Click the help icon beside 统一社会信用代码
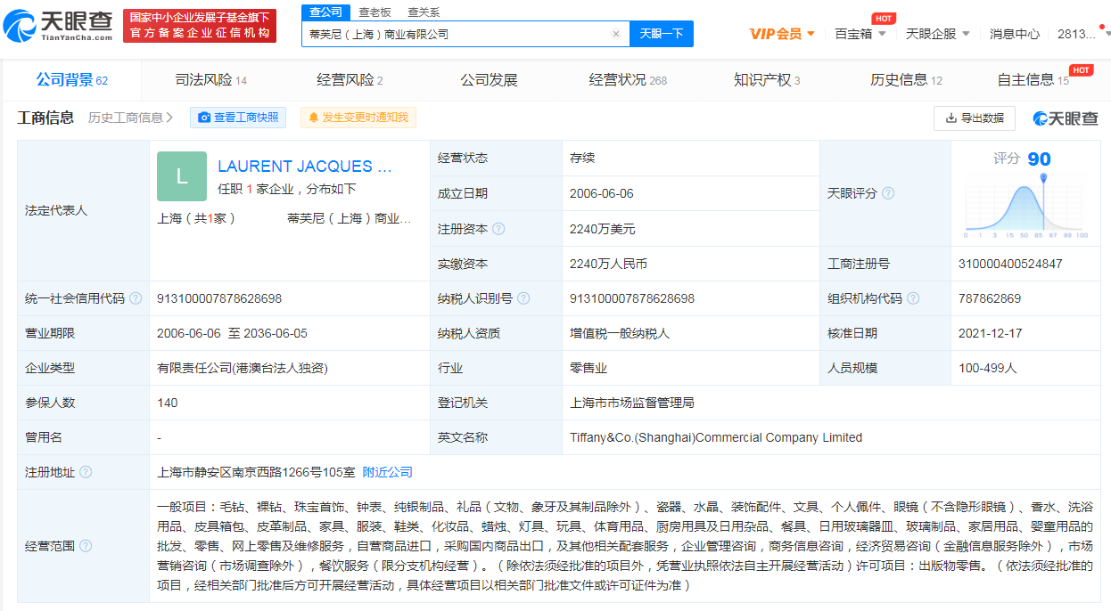 136,298
